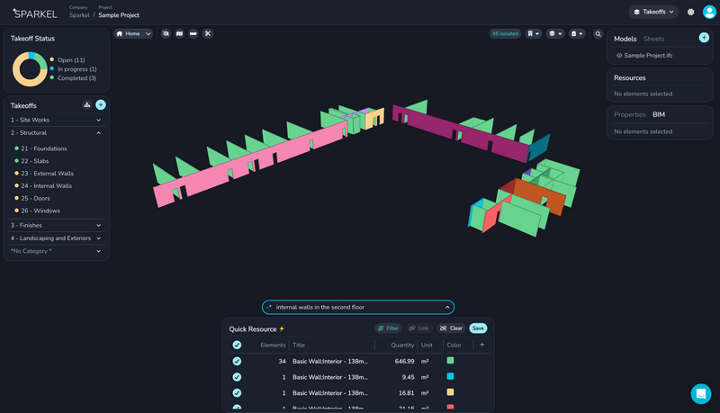This screenshot has height=413, width=720.
Task: Add a new takeoff with plus icon
Action: tap(101, 105)
